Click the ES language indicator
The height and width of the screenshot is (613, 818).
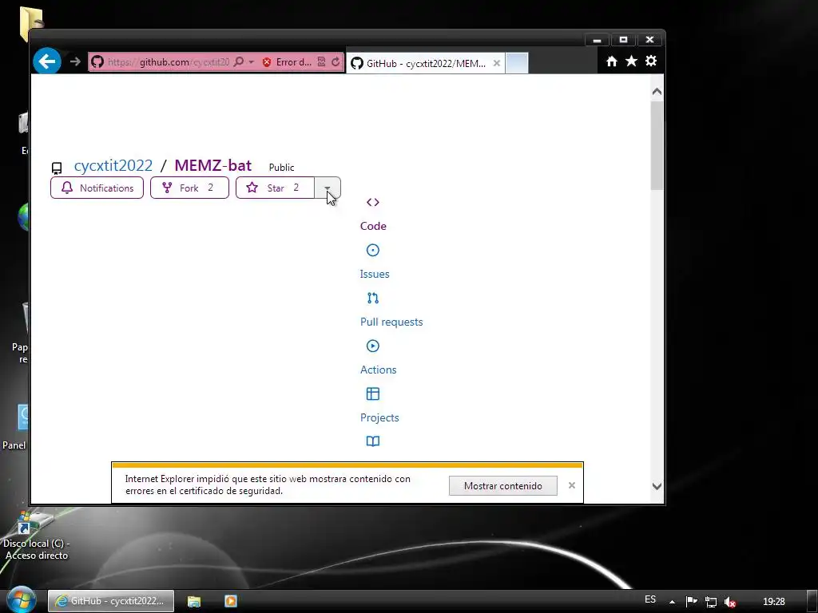coord(650,599)
